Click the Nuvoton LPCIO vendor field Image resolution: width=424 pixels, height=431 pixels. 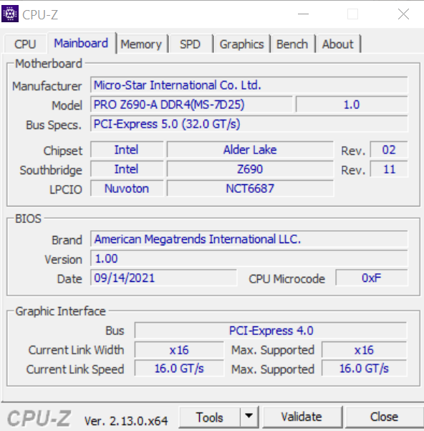point(127,189)
